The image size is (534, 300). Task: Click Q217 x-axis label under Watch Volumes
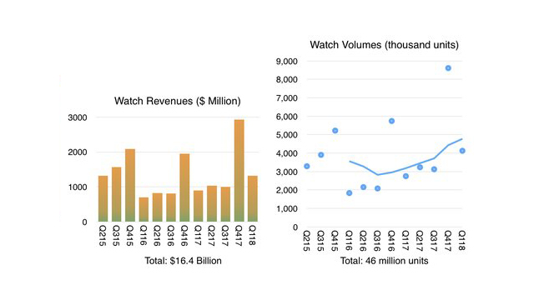pyautogui.click(x=420, y=241)
